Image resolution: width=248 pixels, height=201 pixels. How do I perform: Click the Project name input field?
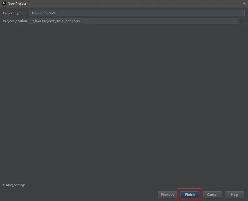click(x=137, y=13)
